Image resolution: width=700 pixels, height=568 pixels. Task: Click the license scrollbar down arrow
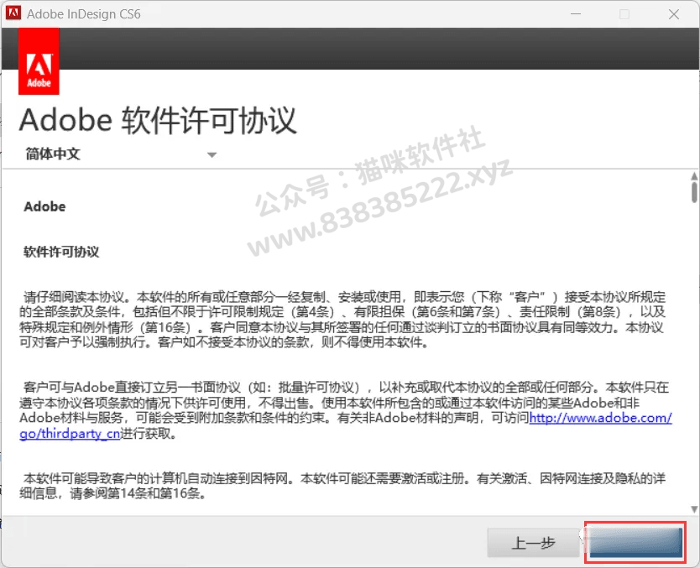(694, 509)
